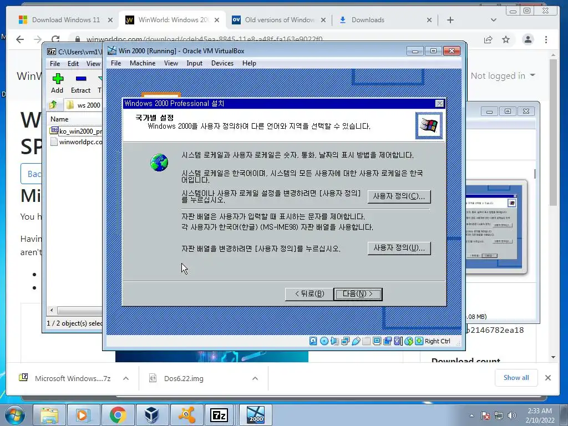
Task: Open the Chrome tab search dropdown arrow
Action: point(493,20)
